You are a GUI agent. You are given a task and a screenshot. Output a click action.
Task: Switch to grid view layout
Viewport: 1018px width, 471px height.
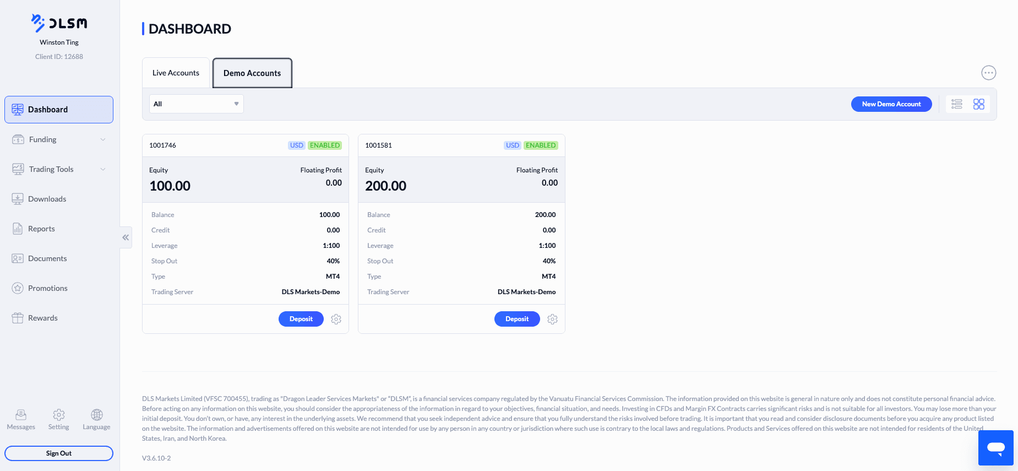979,104
